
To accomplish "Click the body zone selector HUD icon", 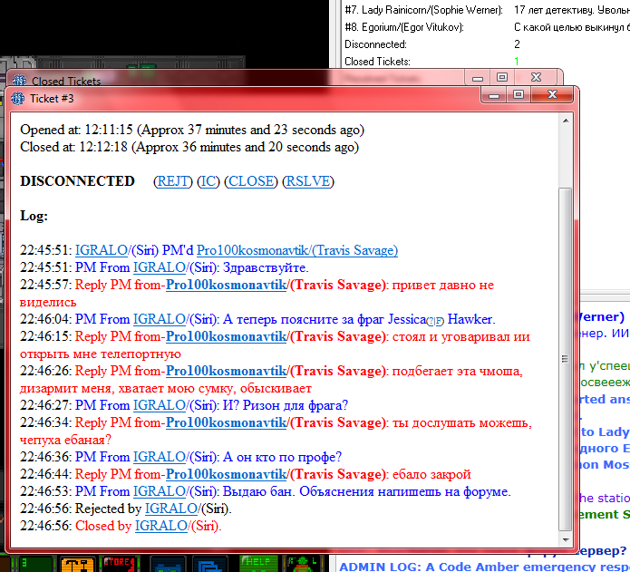I will tap(304, 564).
